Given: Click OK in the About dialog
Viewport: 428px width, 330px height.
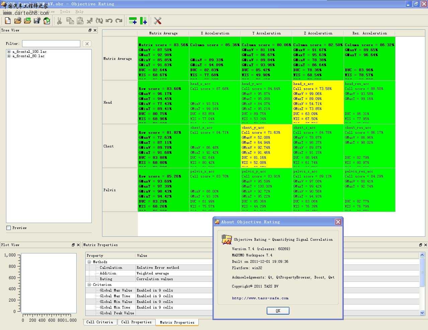Looking at the screenshot, I should (x=278, y=311).
